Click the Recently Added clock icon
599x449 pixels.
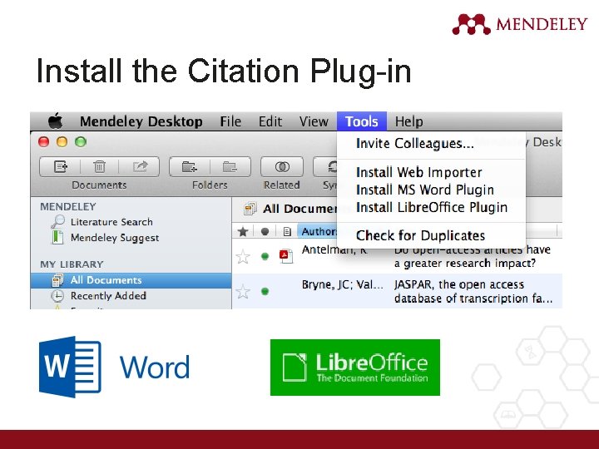pyautogui.click(x=57, y=296)
